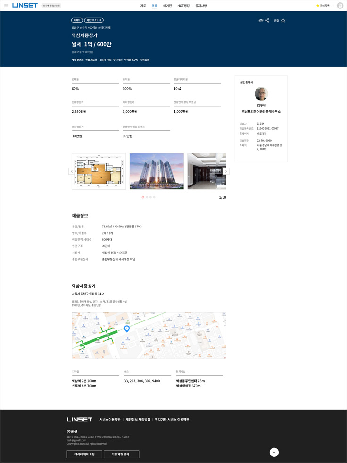The width and height of the screenshot is (347, 463).
Task: Show next photo with right arrow
Action: coord(226,171)
